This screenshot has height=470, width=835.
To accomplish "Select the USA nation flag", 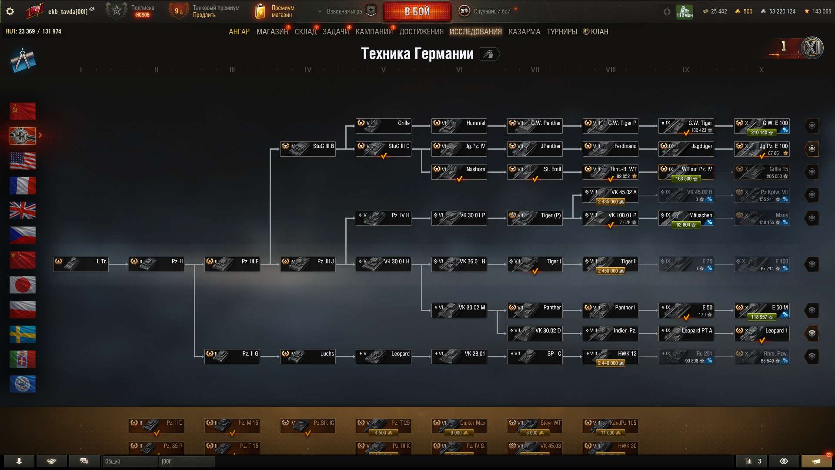I will pos(23,161).
